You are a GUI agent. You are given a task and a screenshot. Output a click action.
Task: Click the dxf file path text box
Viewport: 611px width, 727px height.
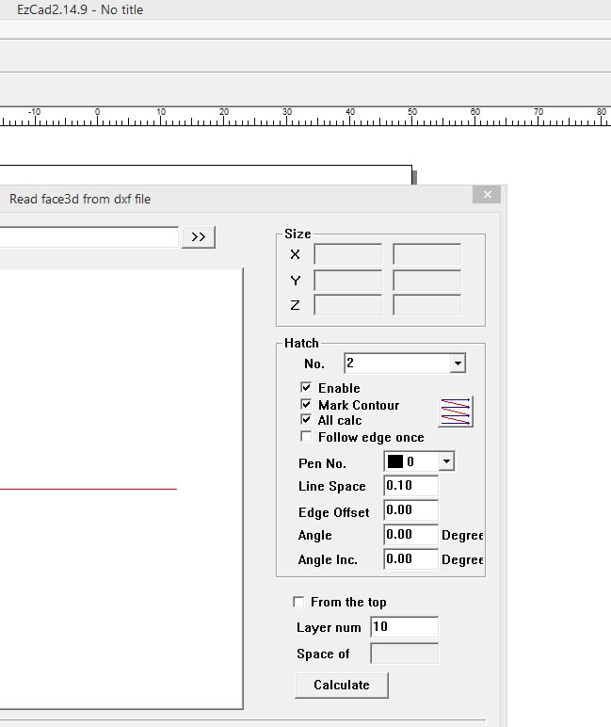pos(88,236)
